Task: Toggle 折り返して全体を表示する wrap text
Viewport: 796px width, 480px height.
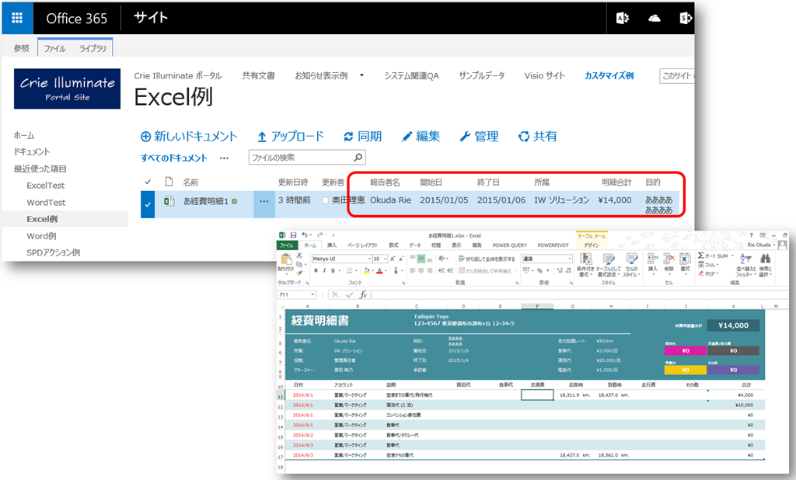Action: pos(487,259)
